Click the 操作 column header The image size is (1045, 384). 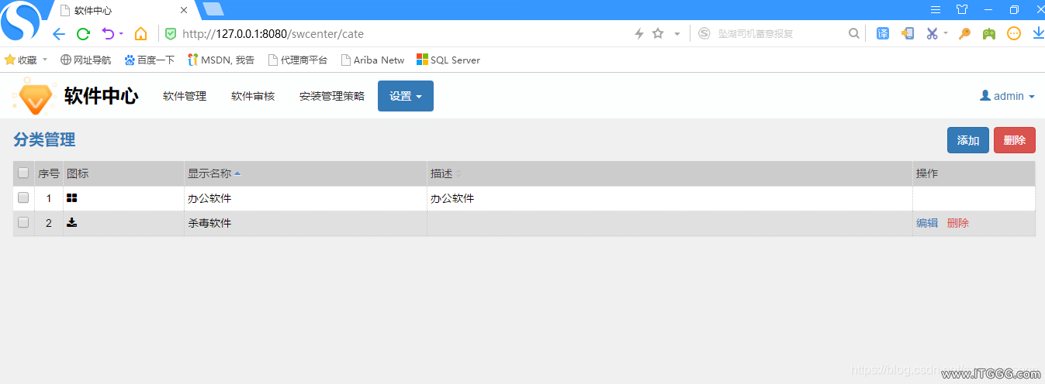click(x=974, y=173)
